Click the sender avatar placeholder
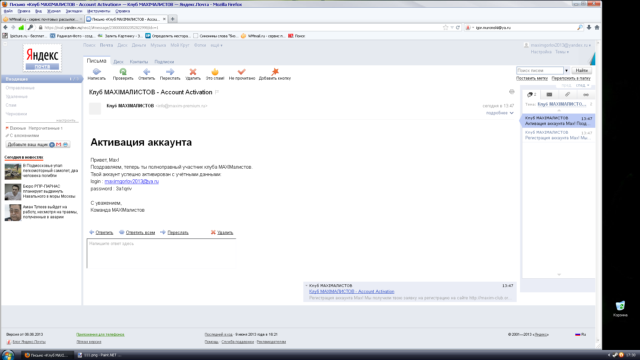The width and height of the screenshot is (640, 360). coord(95,109)
